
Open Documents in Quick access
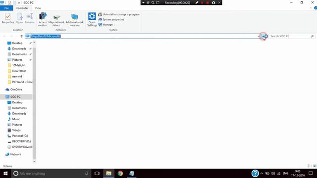(x=19, y=54)
